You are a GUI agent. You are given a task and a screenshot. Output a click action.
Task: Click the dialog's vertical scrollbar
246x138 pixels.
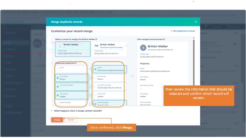click(194, 63)
